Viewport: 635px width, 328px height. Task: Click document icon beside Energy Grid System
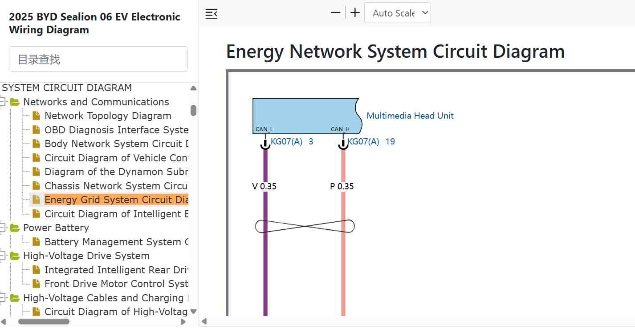pyautogui.click(x=36, y=200)
